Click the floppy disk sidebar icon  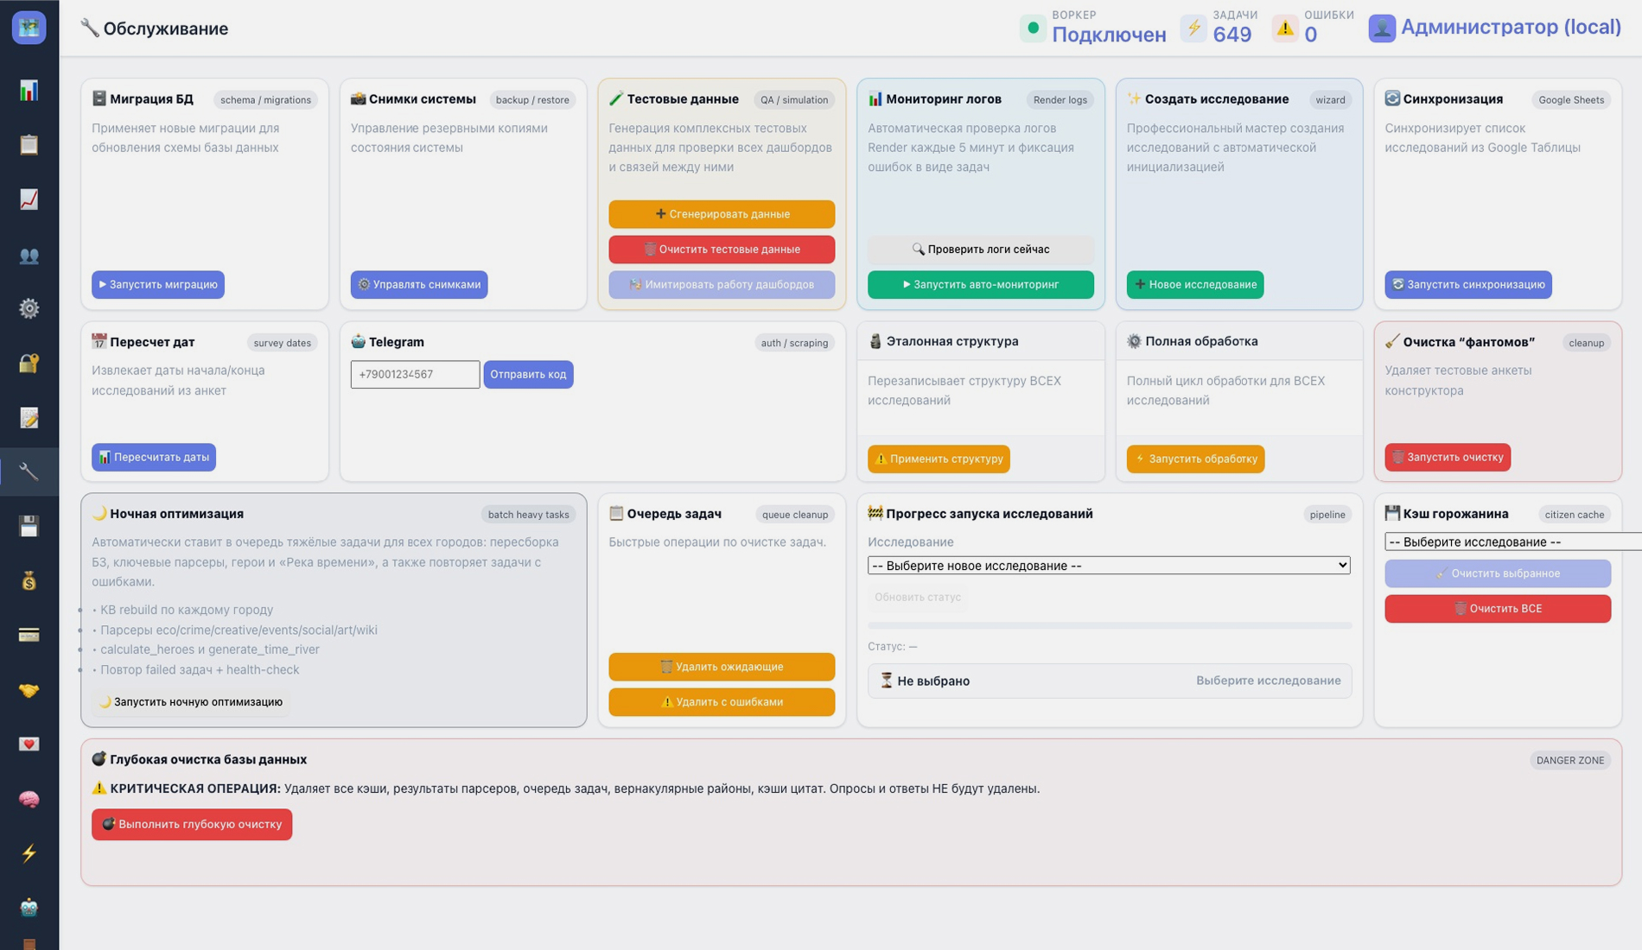(x=29, y=526)
